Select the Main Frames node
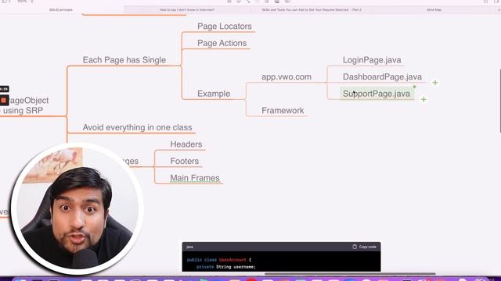 (195, 178)
